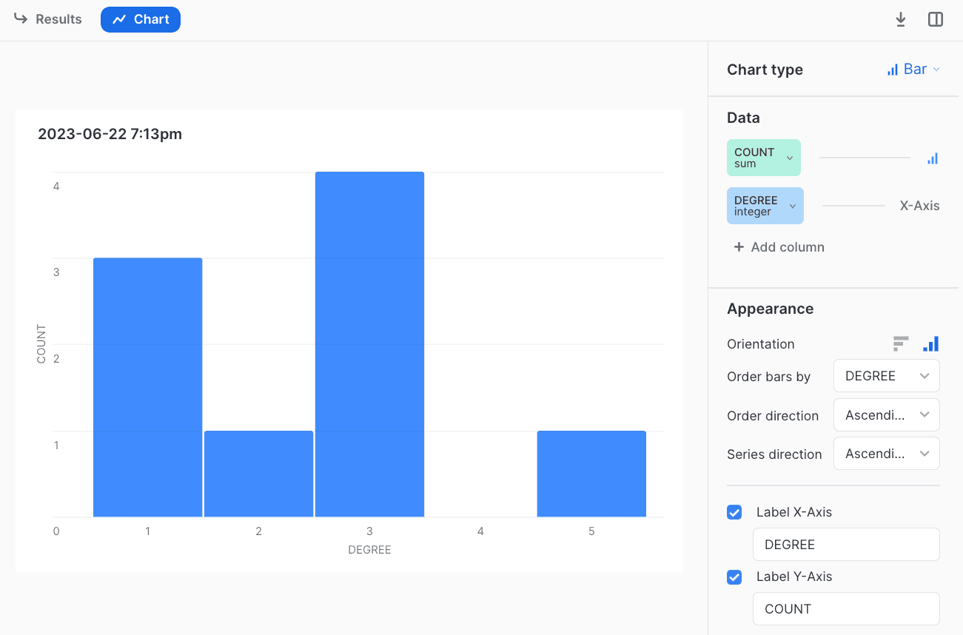
Task: Select vertical bar orientation icon
Action: [930, 343]
